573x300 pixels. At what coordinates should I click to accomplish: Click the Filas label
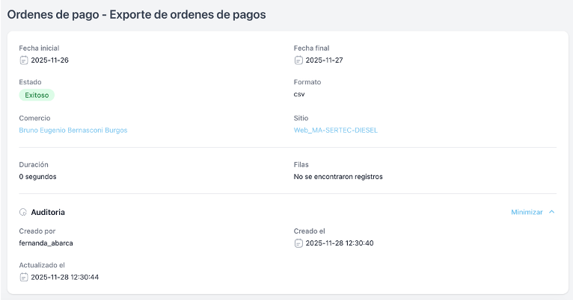(301, 165)
